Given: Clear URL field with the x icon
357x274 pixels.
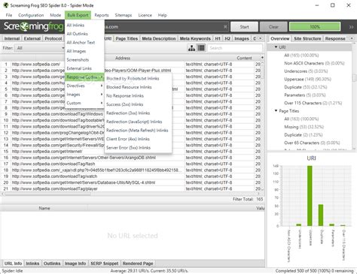Looking at the screenshot, I should (x=225, y=27).
